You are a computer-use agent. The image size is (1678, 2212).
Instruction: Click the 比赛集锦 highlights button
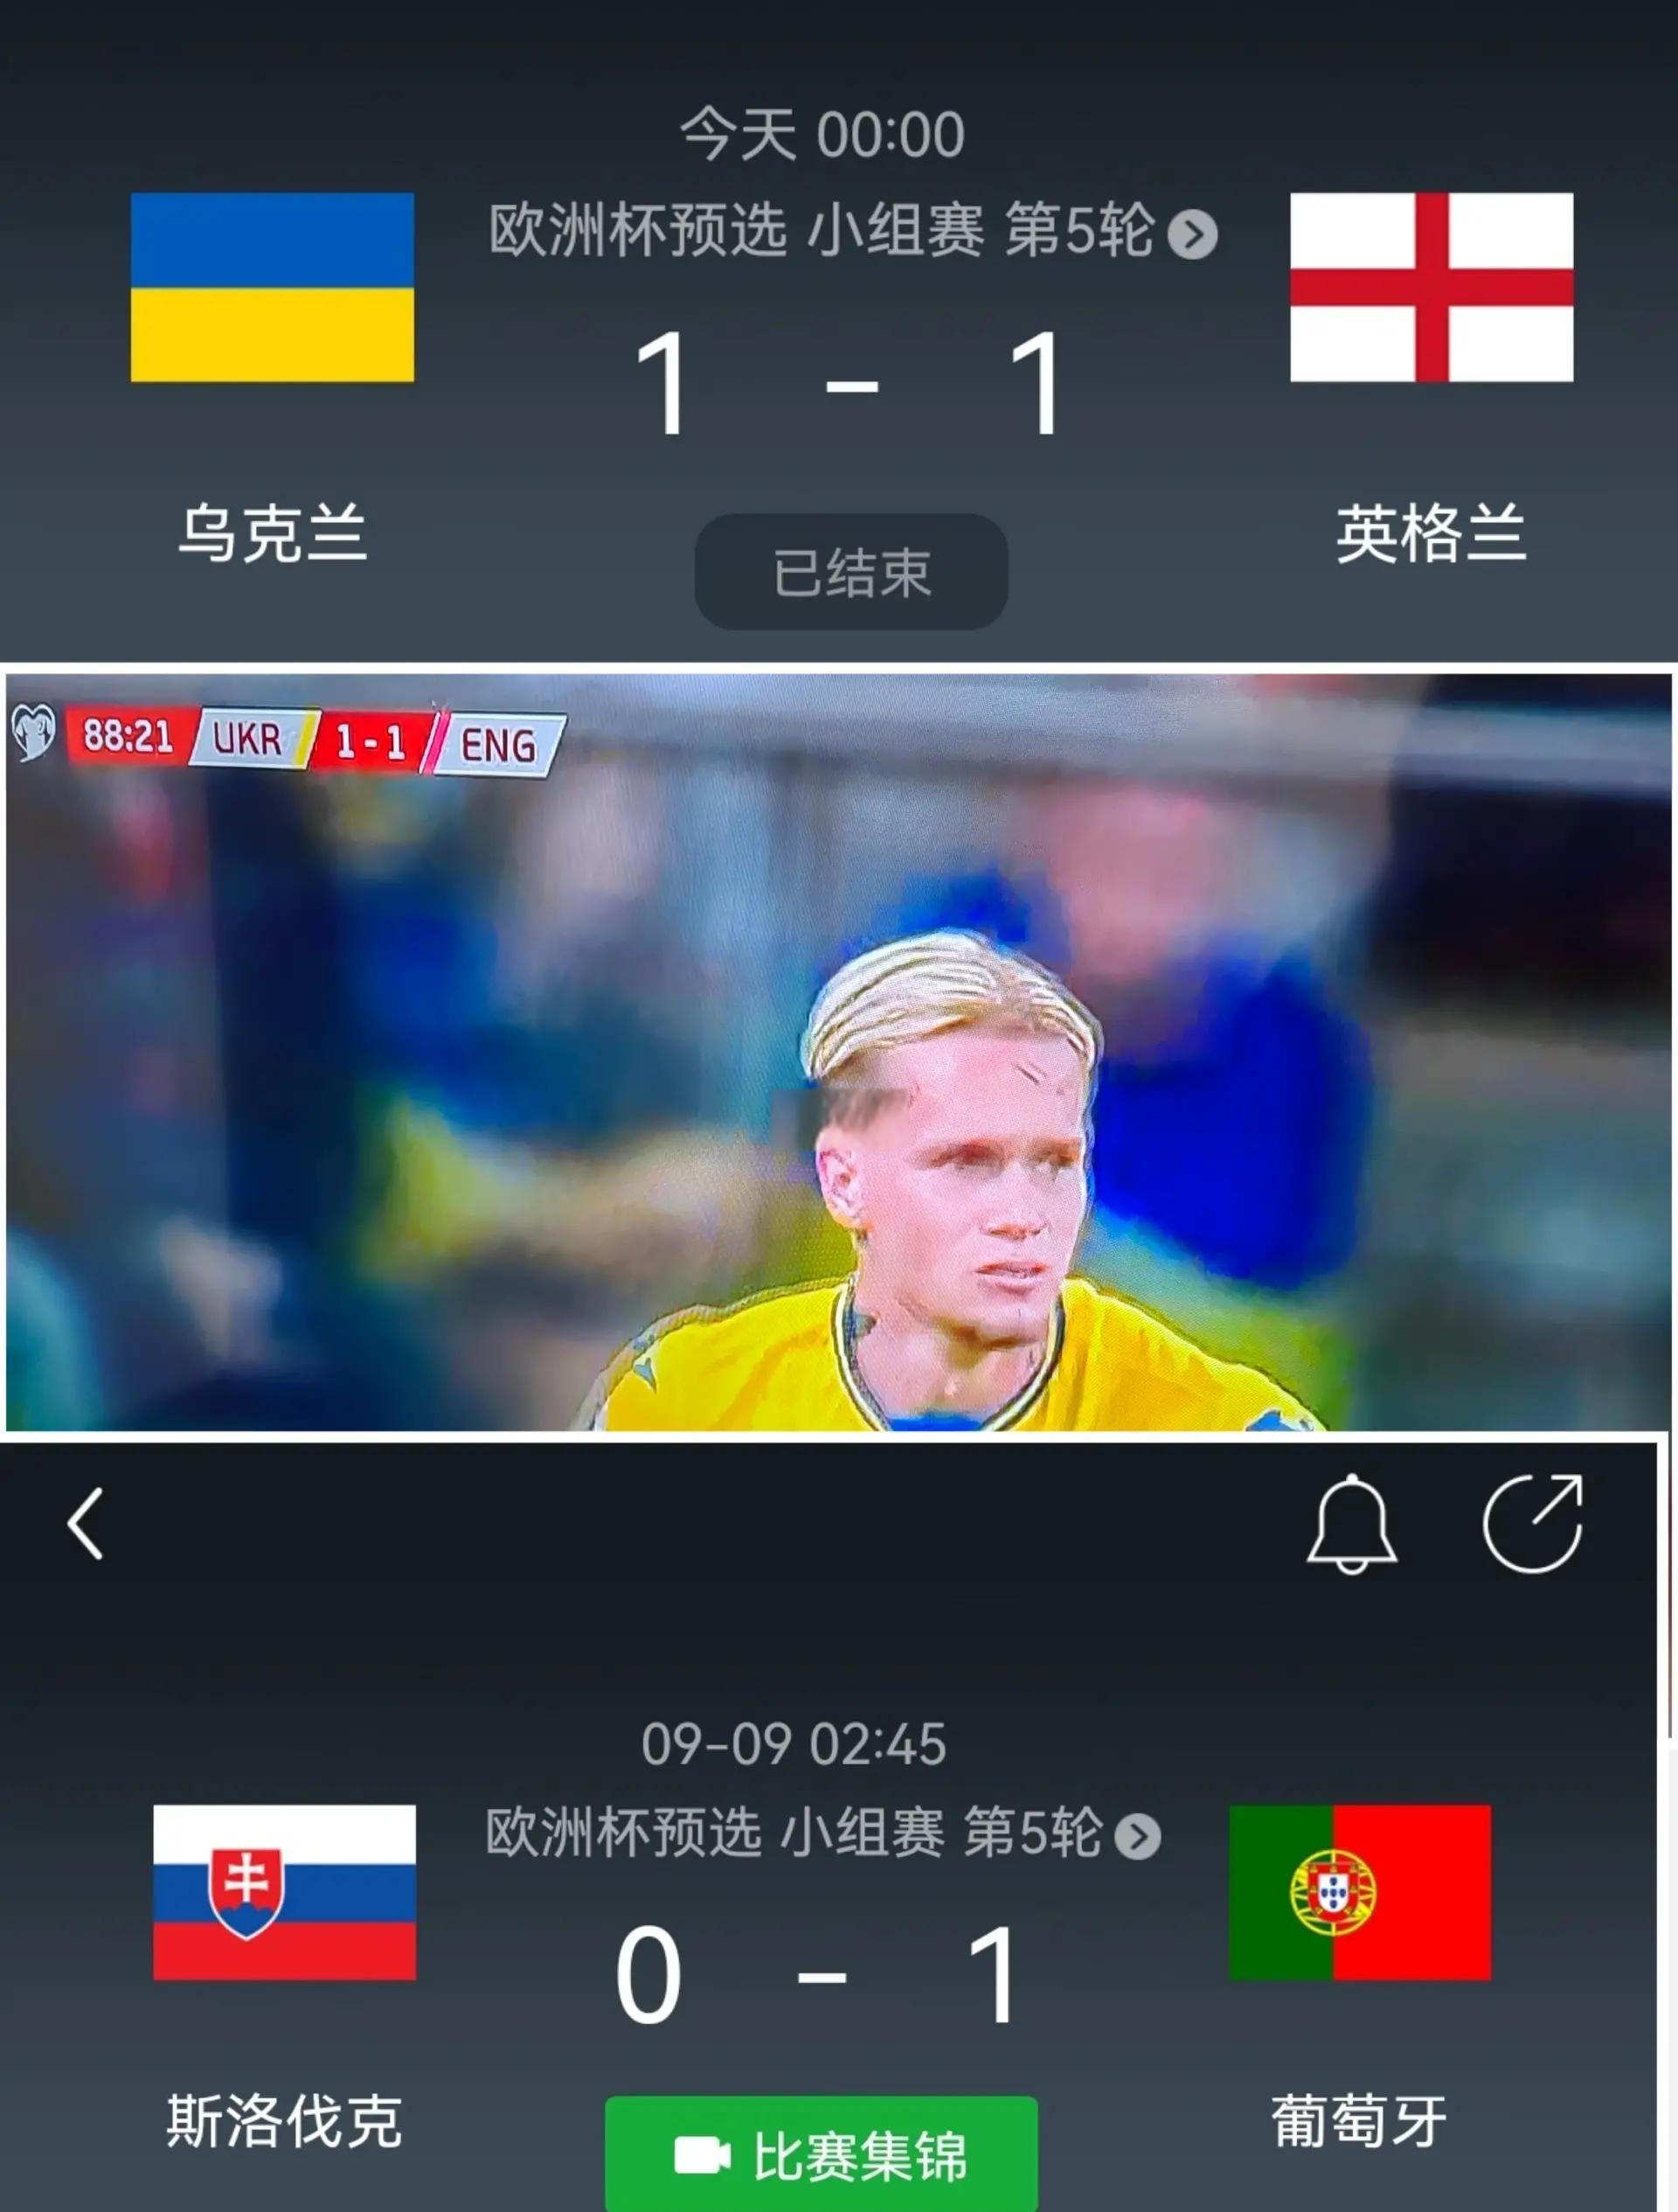point(821,2155)
